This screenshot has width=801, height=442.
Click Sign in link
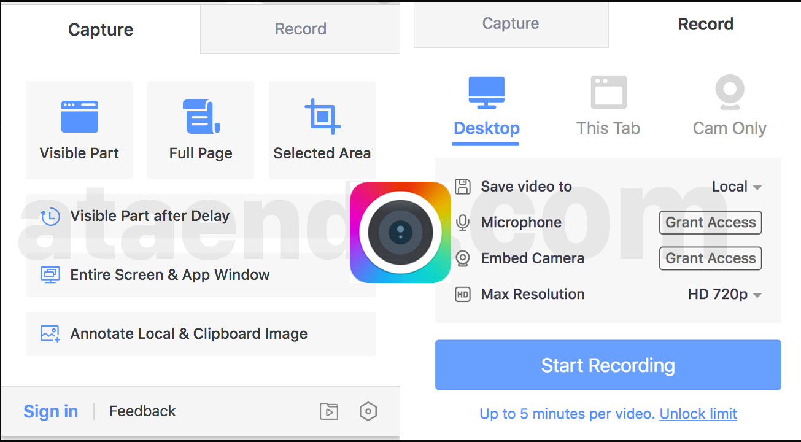[51, 411]
